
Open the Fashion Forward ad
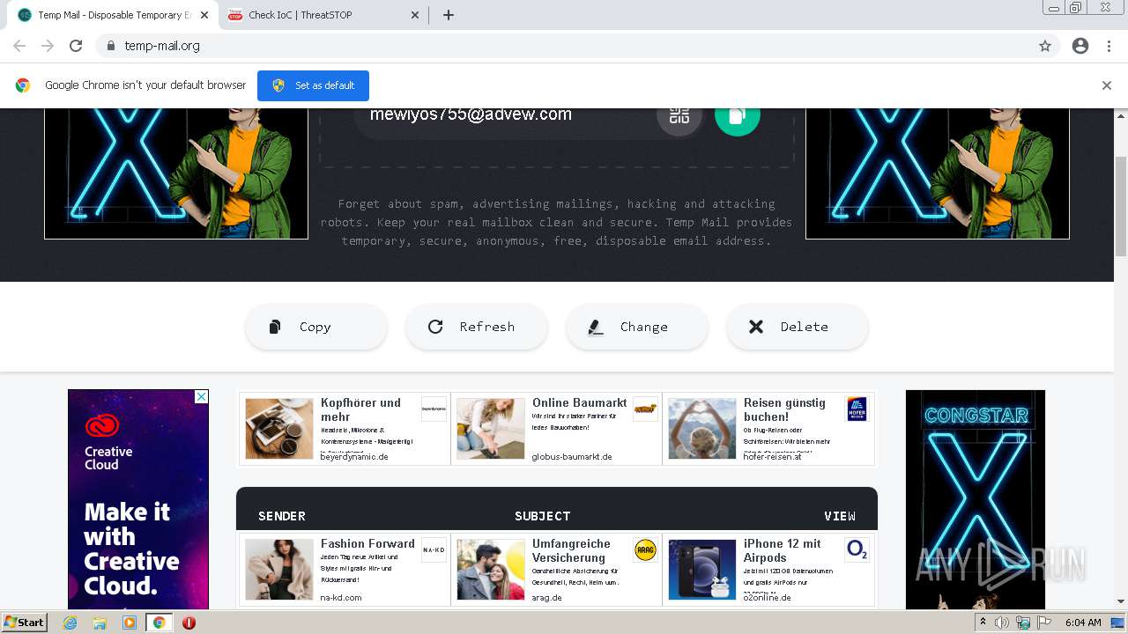[345, 570]
